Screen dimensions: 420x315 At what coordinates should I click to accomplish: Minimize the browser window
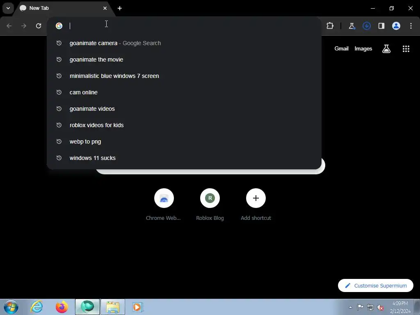point(372,8)
